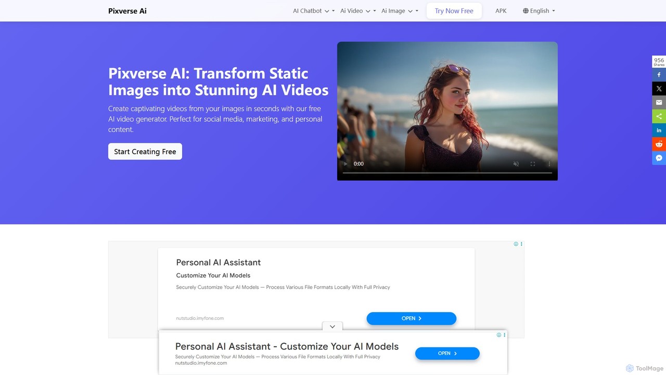The width and height of the screenshot is (666, 375).
Task: Open the bottom banner ad options dots
Action: pos(504,335)
